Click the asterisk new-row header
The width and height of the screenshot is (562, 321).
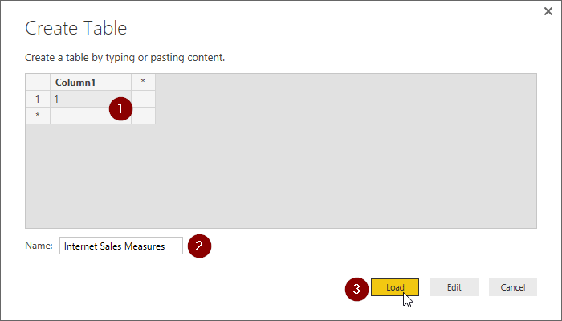click(x=38, y=116)
